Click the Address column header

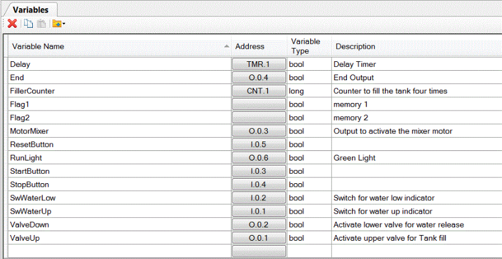(x=249, y=46)
